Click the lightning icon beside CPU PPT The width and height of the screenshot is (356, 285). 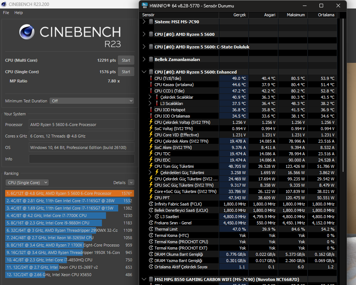tap(151, 197)
